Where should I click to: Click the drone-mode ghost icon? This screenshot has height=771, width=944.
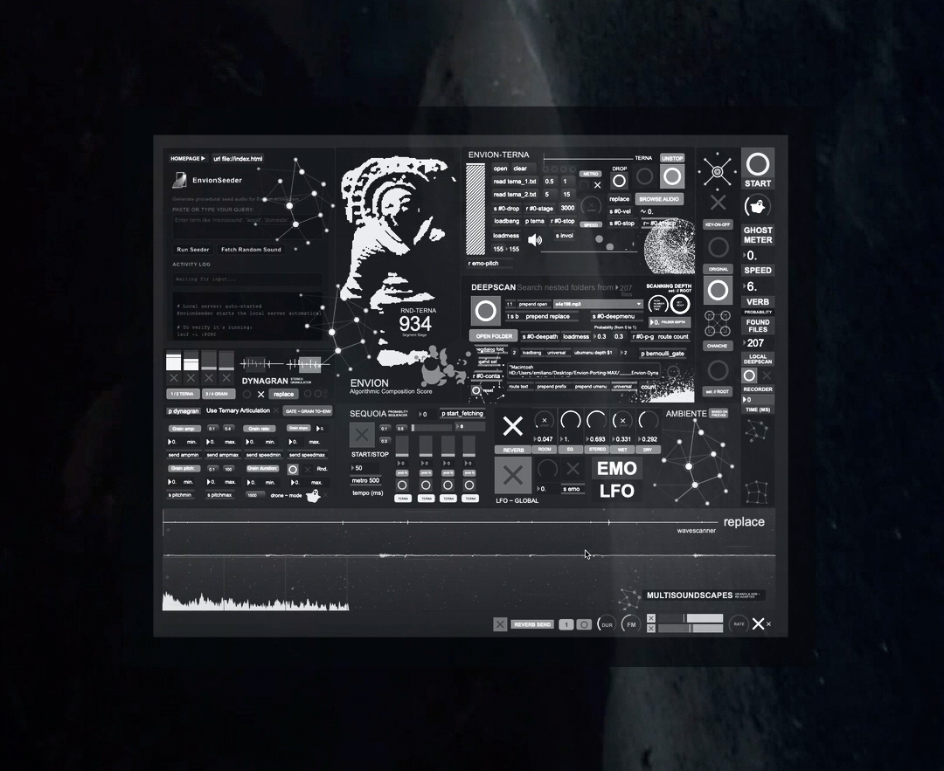(x=311, y=495)
